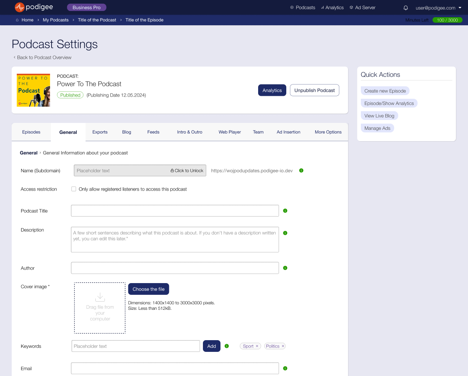This screenshot has height=376, width=468.
Task: Open Podcasts in the top navigation
Action: pyautogui.click(x=303, y=8)
